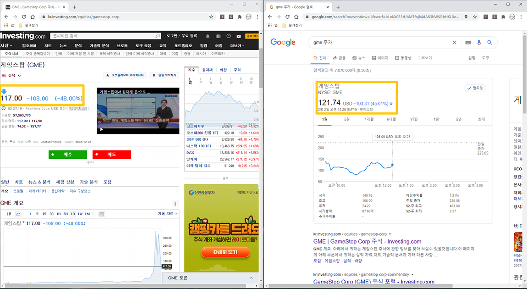This screenshot has width=527, height=289.
Task: Open new tab in Investing.com window
Action: coord(74,7)
